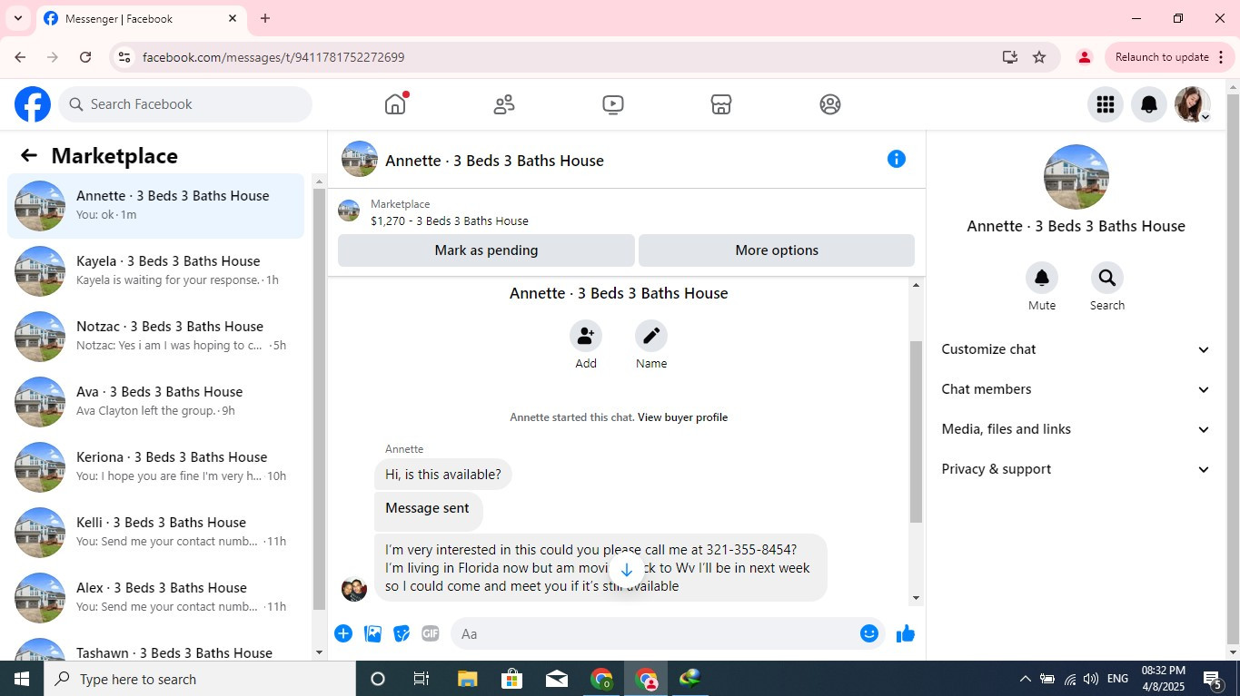Jump to latest message down arrow
1240x696 pixels.
[x=626, y=570]
